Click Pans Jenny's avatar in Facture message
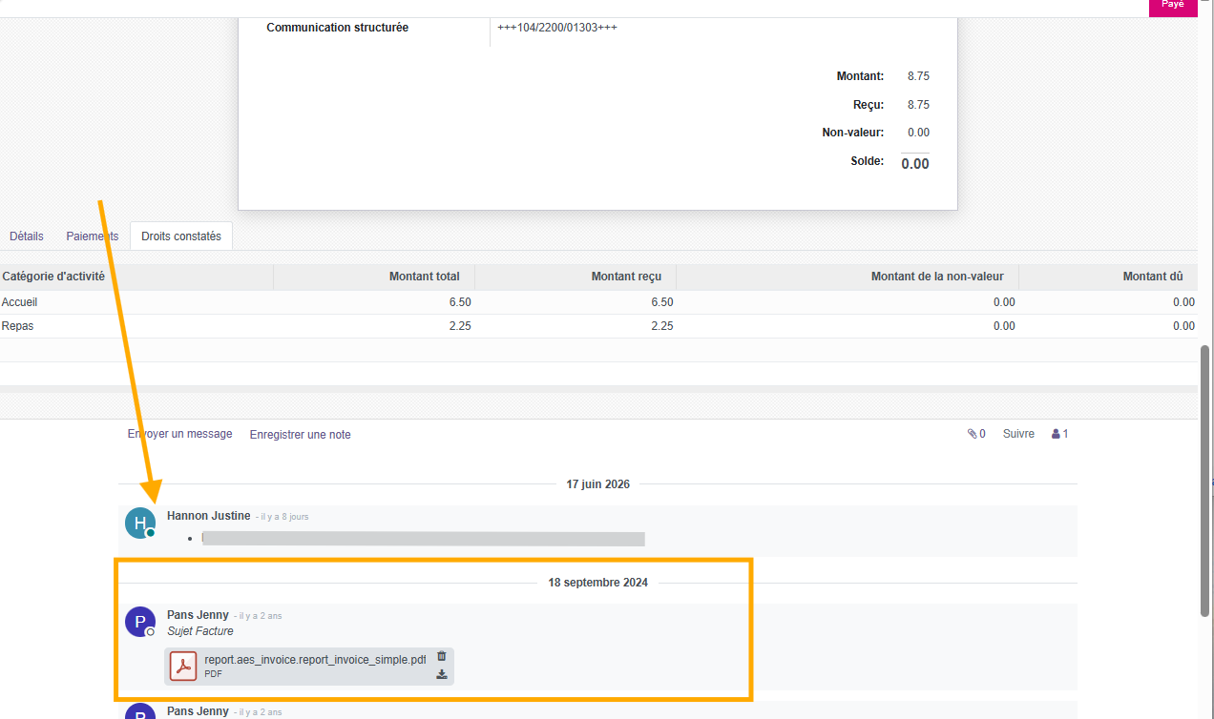 pos(140,622)
